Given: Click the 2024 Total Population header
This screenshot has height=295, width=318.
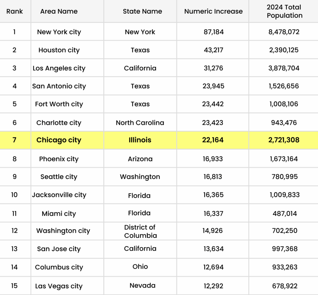Looking at the screenshot, I should click(x=284, y=11).
